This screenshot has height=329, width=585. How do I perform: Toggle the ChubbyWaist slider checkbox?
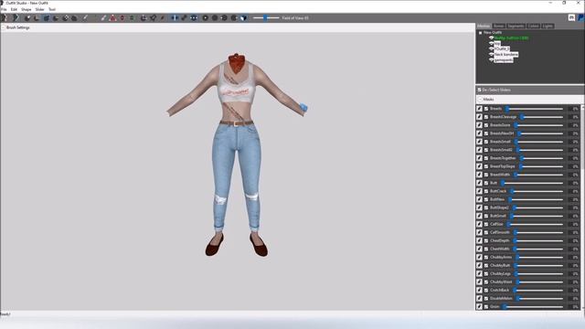click(486, 281)
